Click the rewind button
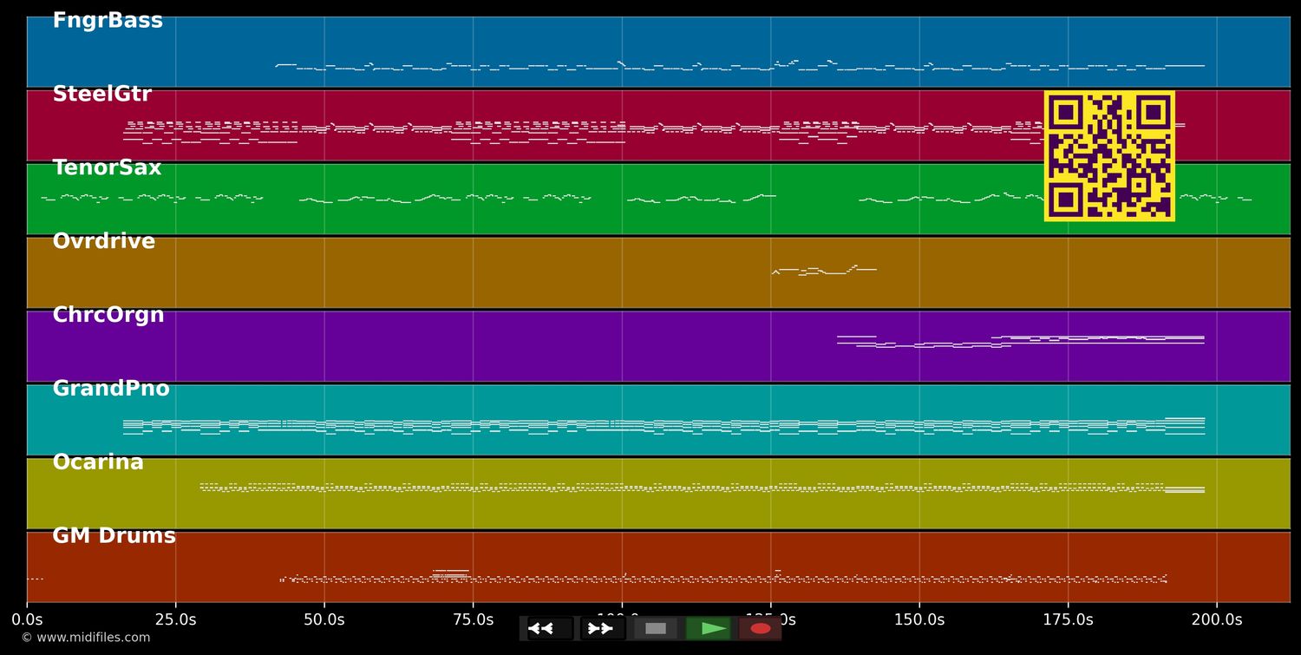 pos(550,628)
